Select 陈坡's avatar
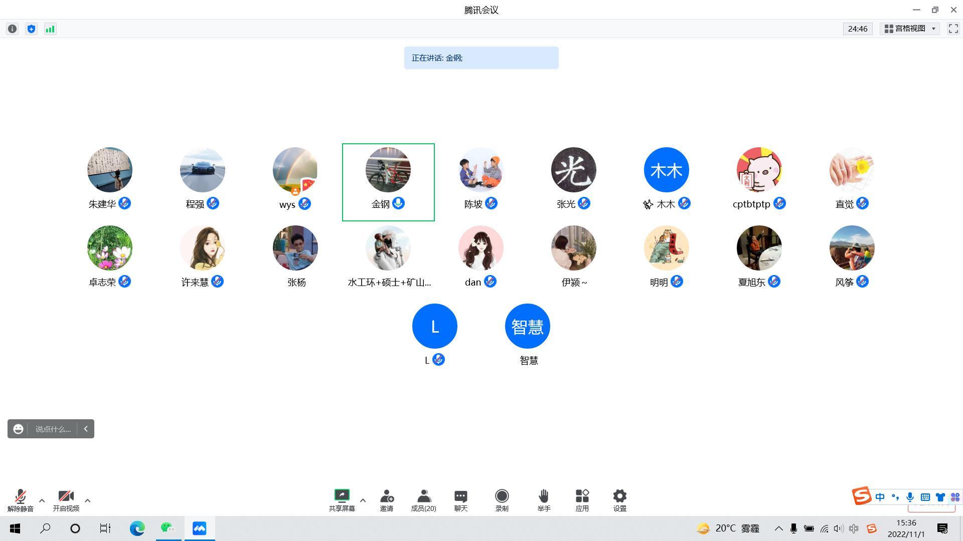Screen dimensions: 963x541 pos(481,170)
